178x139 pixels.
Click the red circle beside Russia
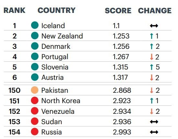[x=35, y=132]
